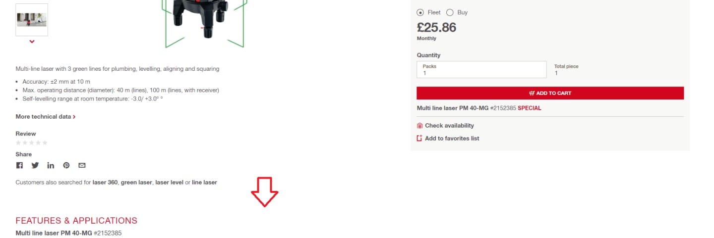Click the Add to favorites list icon
This screenshot has height=238, width=714.
coord(420,139)
